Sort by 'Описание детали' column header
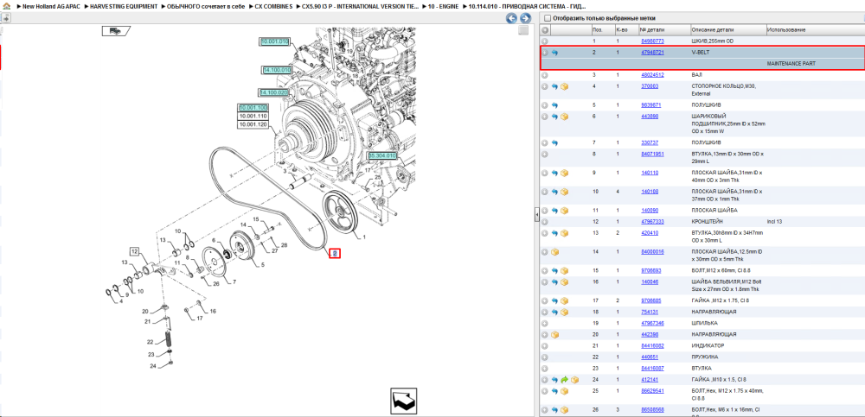Screen dimensions: 865x417 (x=712, y=29)
